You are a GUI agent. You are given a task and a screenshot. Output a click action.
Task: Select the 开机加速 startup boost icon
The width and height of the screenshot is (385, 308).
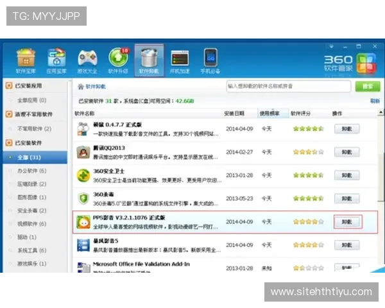coord(180,59)
